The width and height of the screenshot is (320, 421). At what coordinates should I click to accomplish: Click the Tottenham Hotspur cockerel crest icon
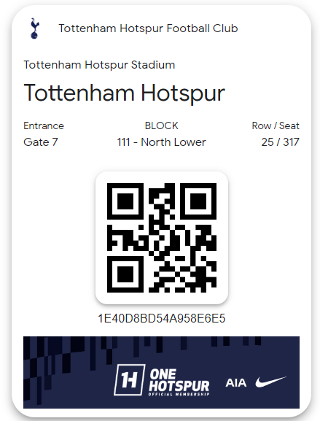34,28
